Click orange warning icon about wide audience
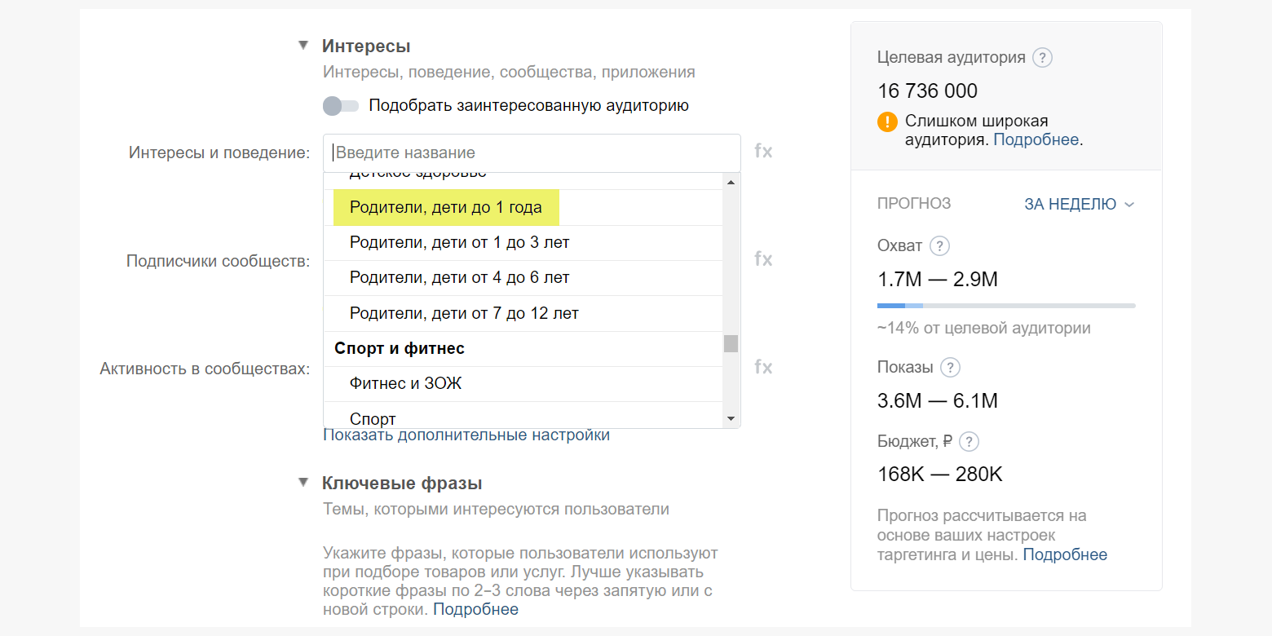 coord(887,122)
